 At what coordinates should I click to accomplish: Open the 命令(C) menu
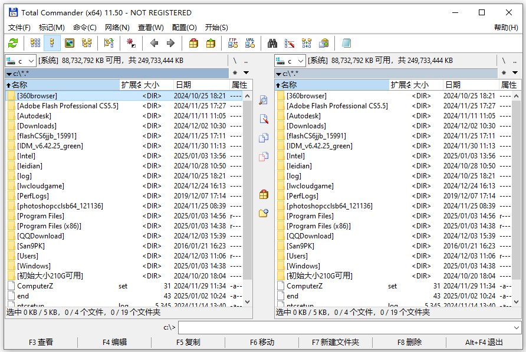click(84, 28)
